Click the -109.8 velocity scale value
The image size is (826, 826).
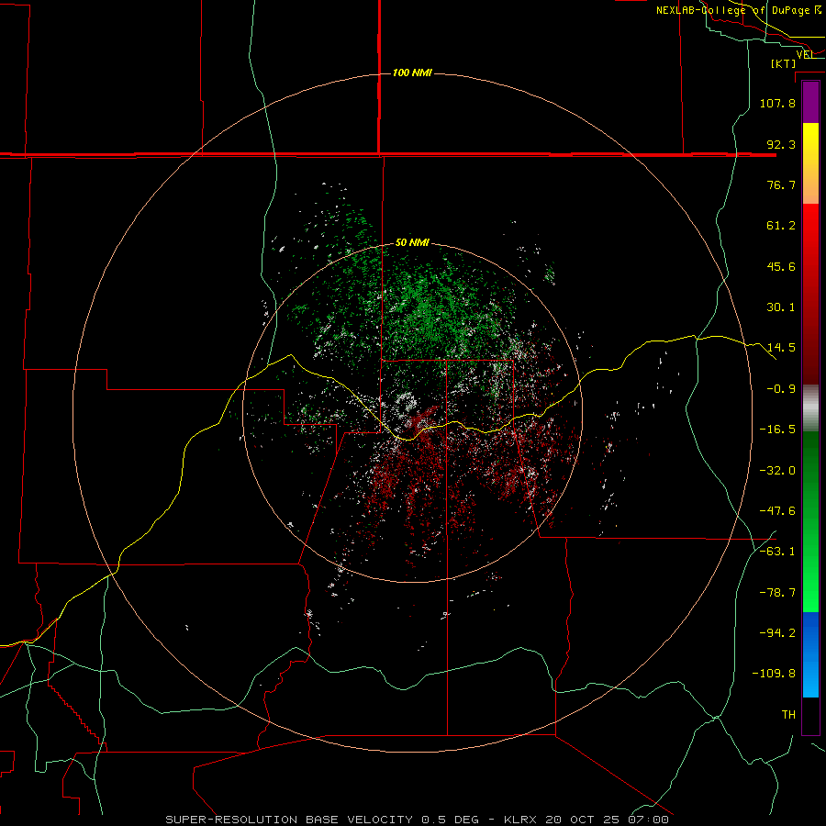tap(774, 674)
